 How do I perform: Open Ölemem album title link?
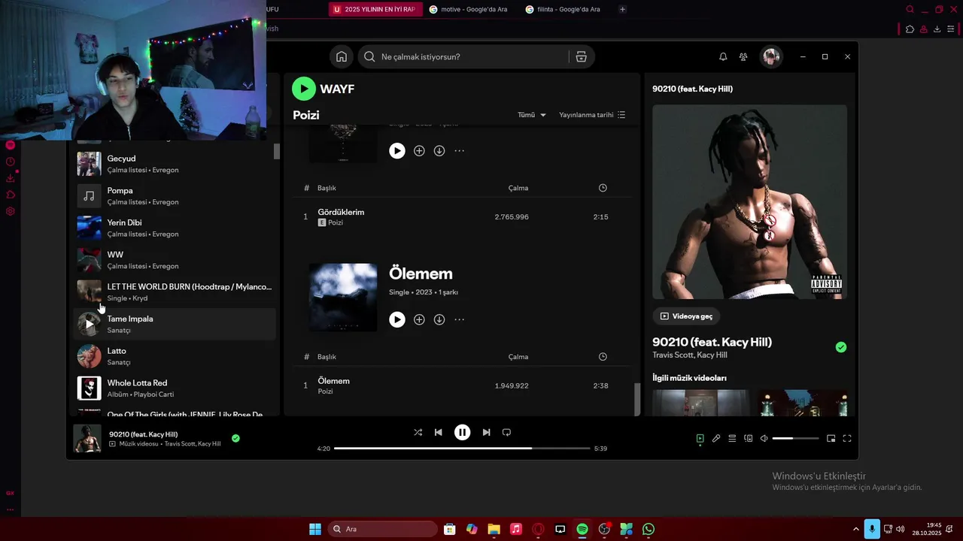coord(421,274)
